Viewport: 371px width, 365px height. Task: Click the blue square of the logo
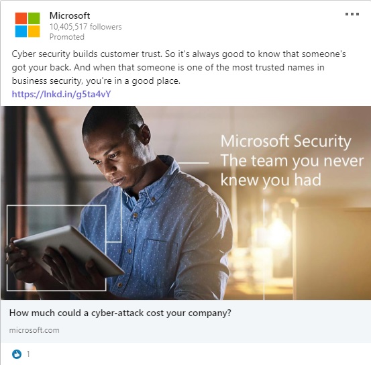(21, 32)
